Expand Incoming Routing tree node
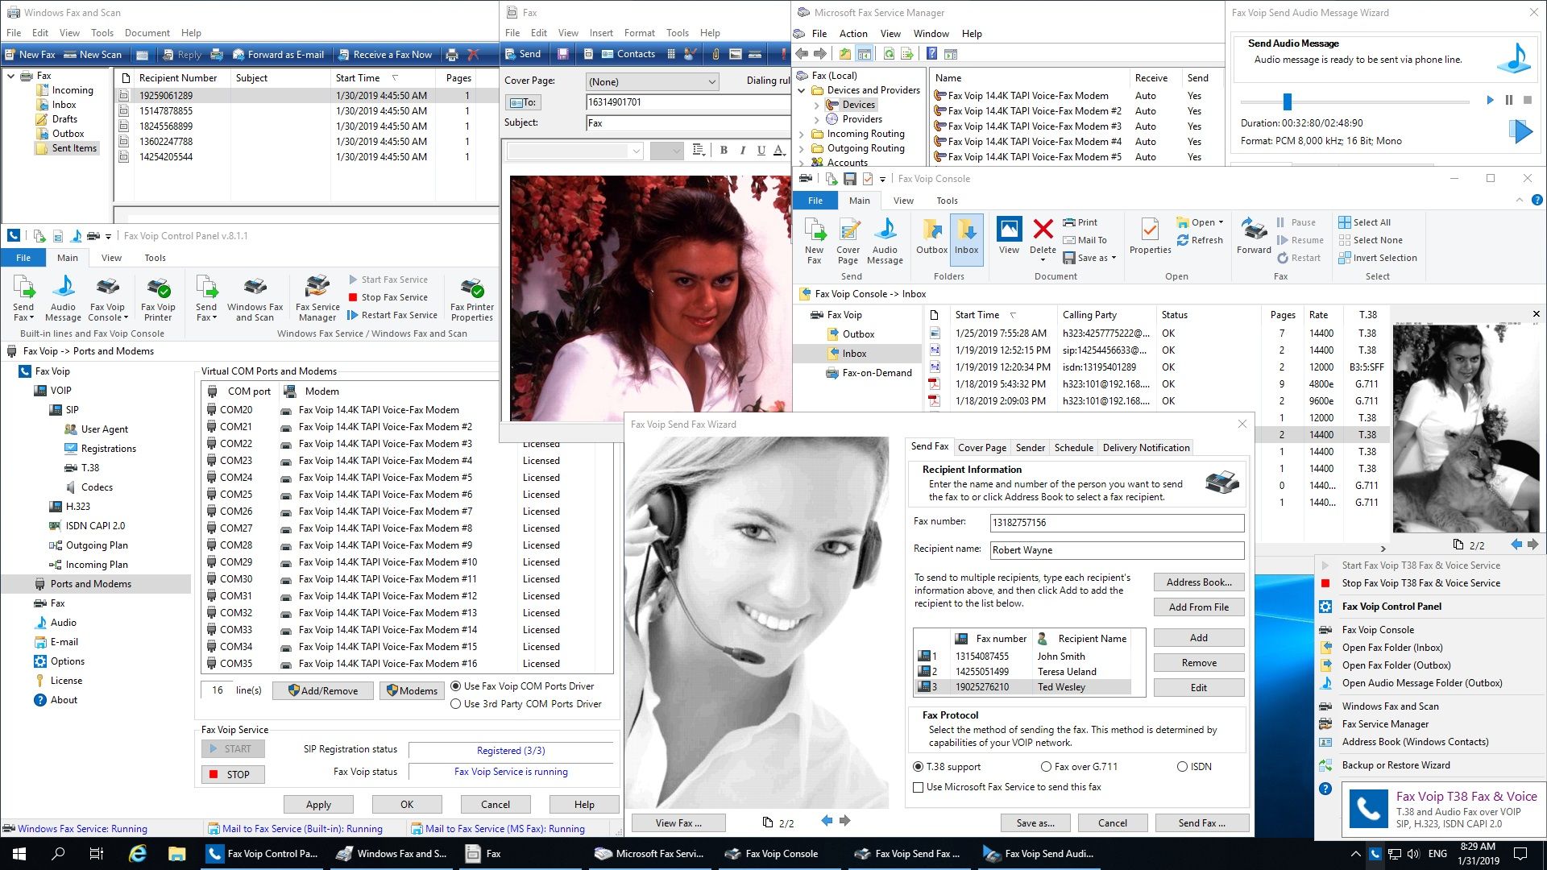 tap(802, 135)
